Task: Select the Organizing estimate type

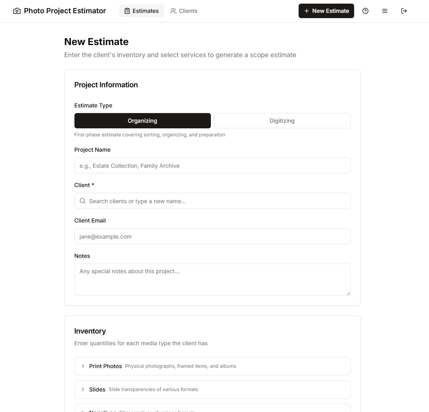Action: coord(142,121)
